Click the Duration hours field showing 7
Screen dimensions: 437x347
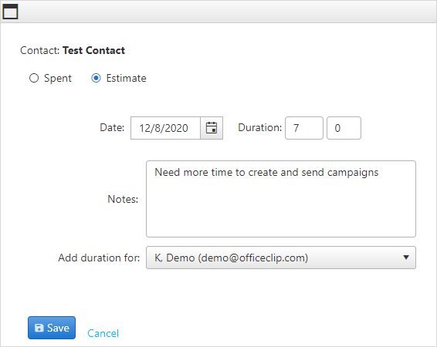click(x=304, y=128)
